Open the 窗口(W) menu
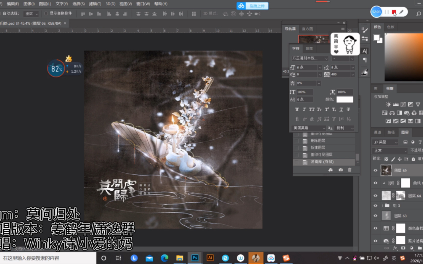The width and height of the screenshot is (423, 264). [143, 4]
